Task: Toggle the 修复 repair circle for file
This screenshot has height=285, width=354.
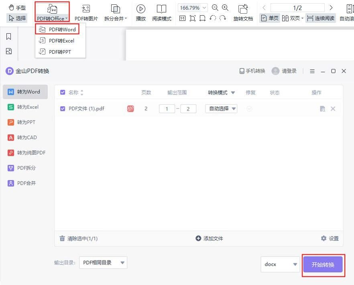Action: click(249, 109)
